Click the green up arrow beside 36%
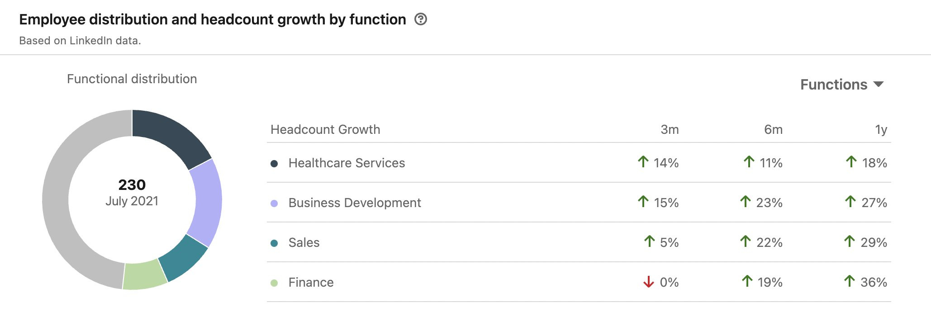The image size is (931, 331). point(850,281)
